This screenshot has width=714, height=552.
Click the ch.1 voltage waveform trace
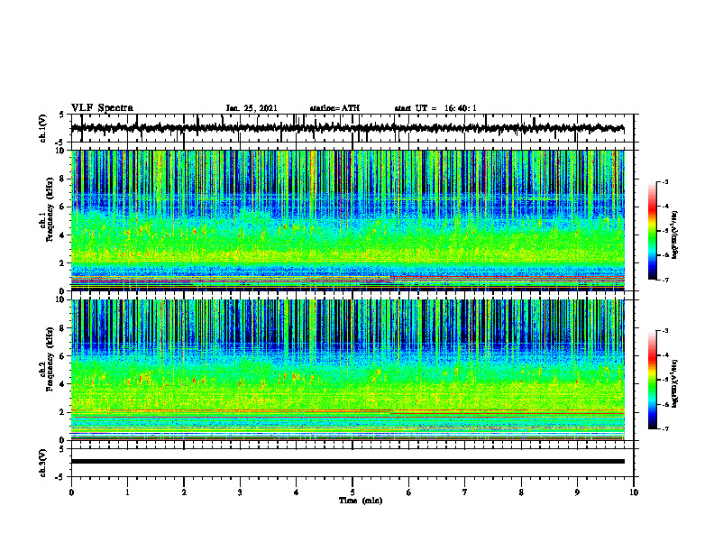[x=347, y=128]
